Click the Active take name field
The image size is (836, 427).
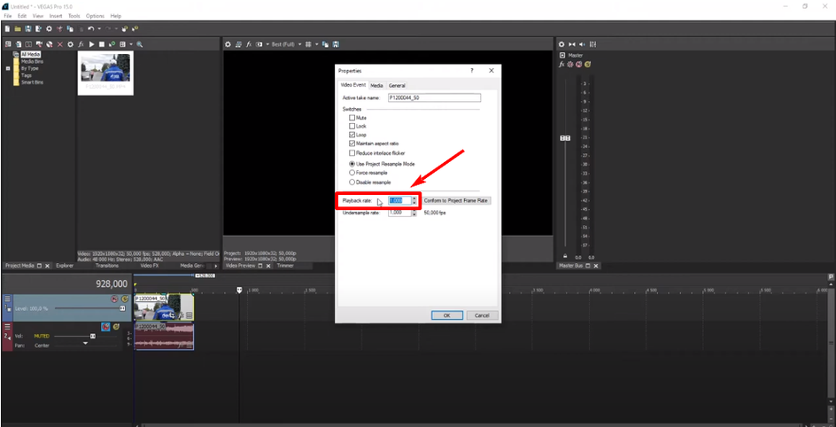click(434, 98)
